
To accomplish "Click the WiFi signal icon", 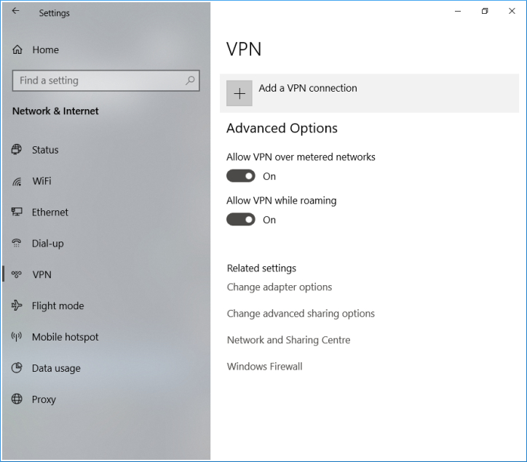I will [x=17, y=181].
